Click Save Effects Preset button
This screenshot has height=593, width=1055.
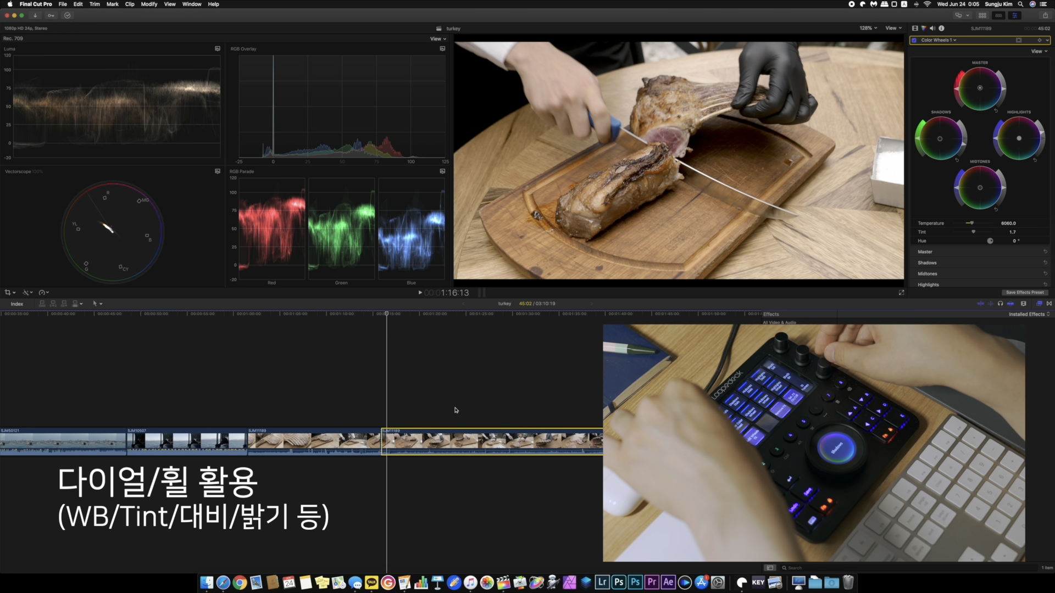click(x=1024, y=293)
